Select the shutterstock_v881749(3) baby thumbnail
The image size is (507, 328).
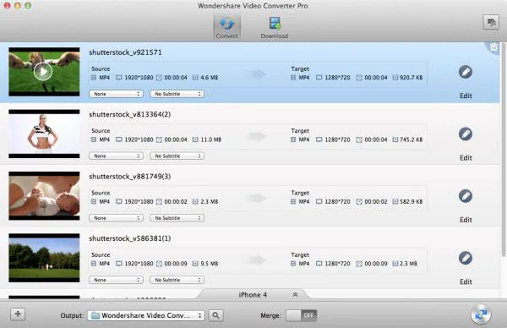coord(44,195)
